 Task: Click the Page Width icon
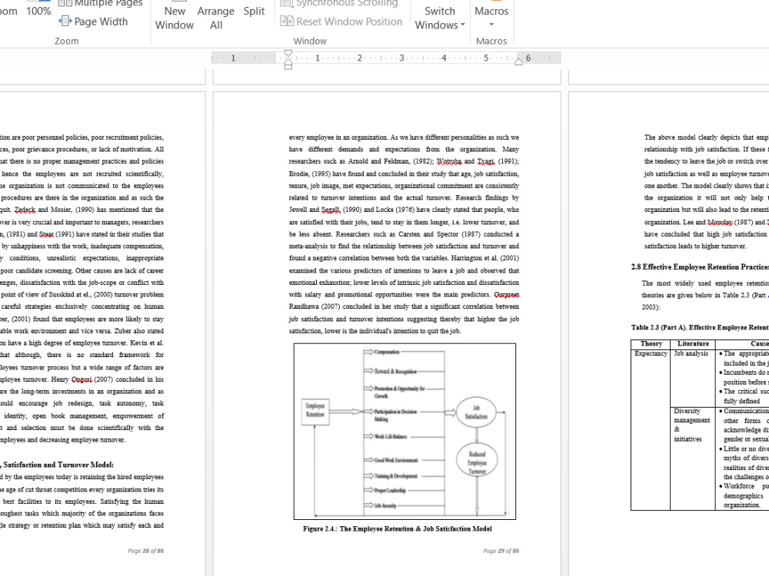(x=65, y=21)
